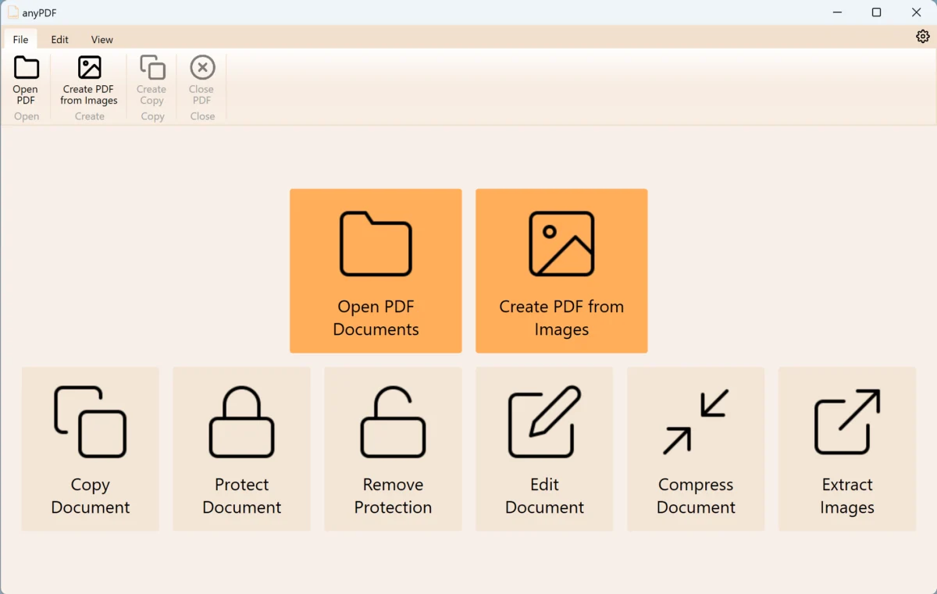Click the Open PDF ribbon icon
The height and width of the screenshot is (594, 937).
coord(26,68)
